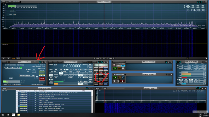
Task: Toggle the MUTE button in RX Control
Action: tap(51, 80)
